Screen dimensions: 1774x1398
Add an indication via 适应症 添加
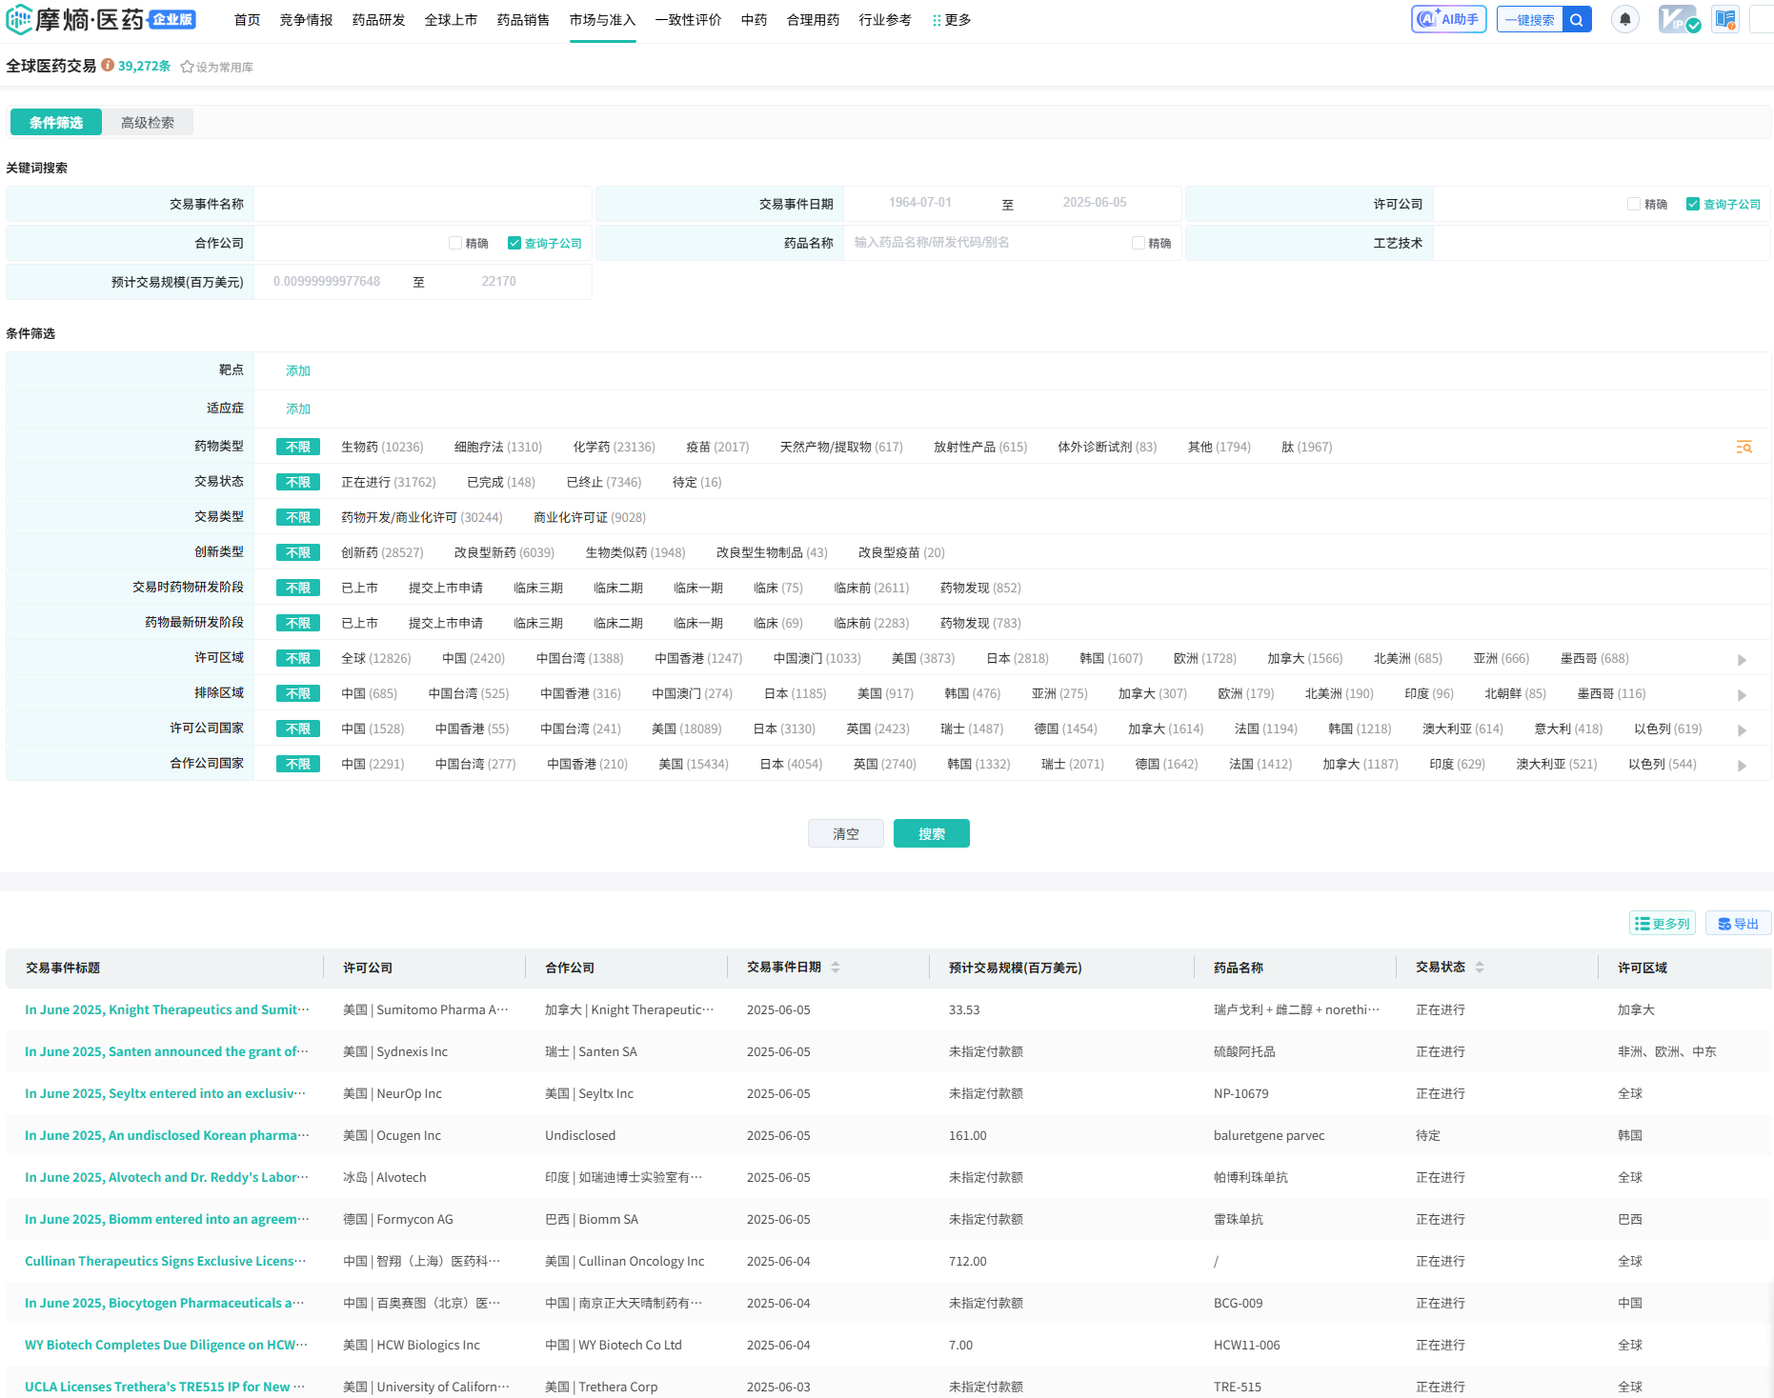298,409
